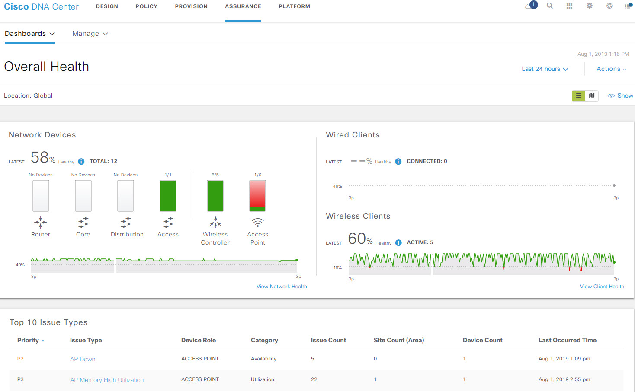Click issue count 22 cell
Viewport: 635px width, 392px height.
(314, 379)
